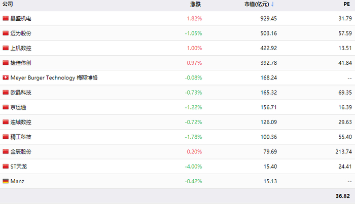Screen dimensions: 355x204
Task: Select 连城数控 change value -0.72%
Action: click(193, 122)
